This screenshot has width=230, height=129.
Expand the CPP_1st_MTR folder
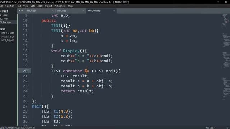point(8,33)
